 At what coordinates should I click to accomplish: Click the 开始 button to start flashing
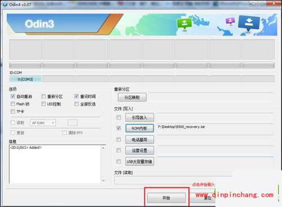coord(166,198)
